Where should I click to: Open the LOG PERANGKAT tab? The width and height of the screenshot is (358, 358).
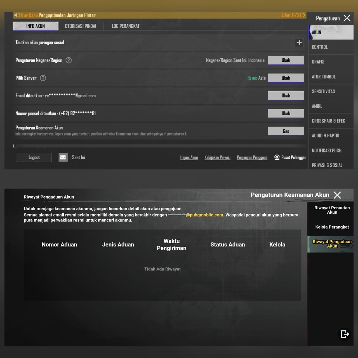(x=126, y=26)
